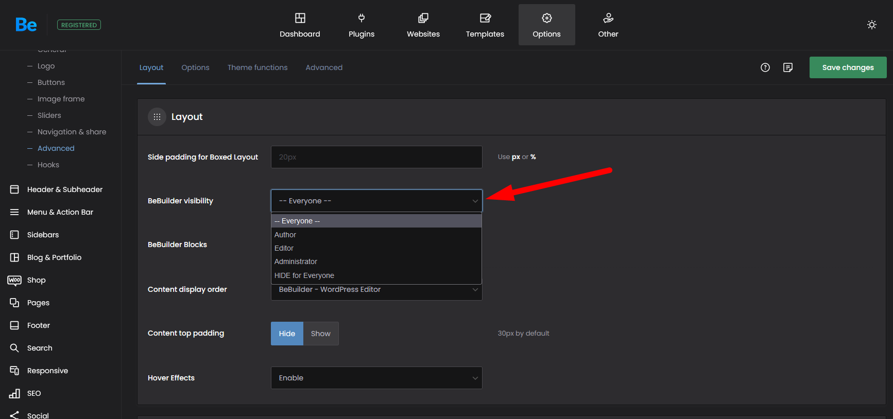Image resolution: width=893 pixels, height=419 pixels.
Task: Select Advanced in the sidebar
Action: point(56,148)
